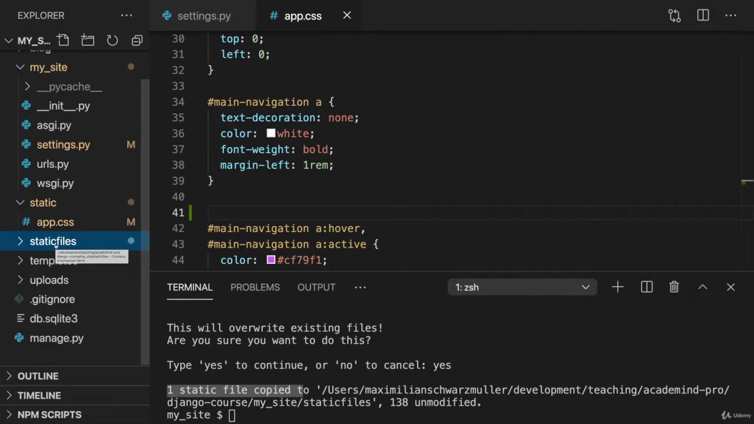Open the terminal selector dropdown '1: zsh'
The height and width of the screenshot is (424, 754).
[x=522, y=287]
